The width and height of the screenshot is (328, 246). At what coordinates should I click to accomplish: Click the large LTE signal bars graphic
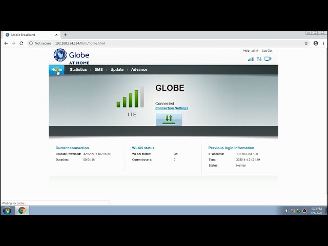[x=130, y=97]
